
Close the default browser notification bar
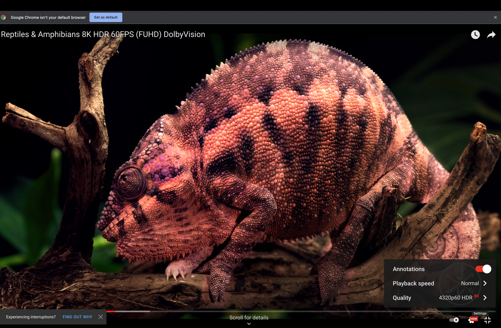pos(495,17)
